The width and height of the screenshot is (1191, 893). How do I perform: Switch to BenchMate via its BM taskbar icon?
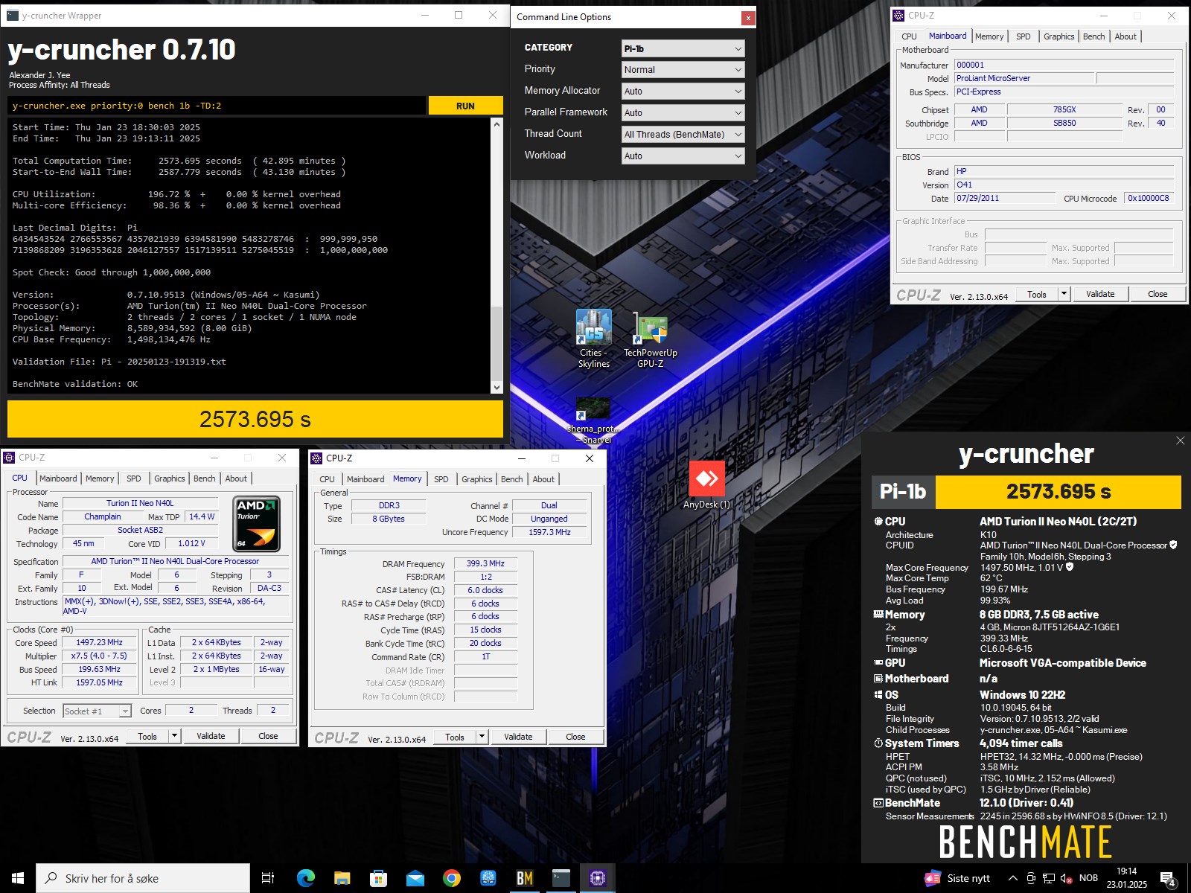[x=524, y=878]
